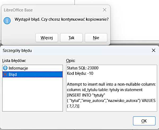Click the question-mark icon next to Informacje

coord(5,68)
